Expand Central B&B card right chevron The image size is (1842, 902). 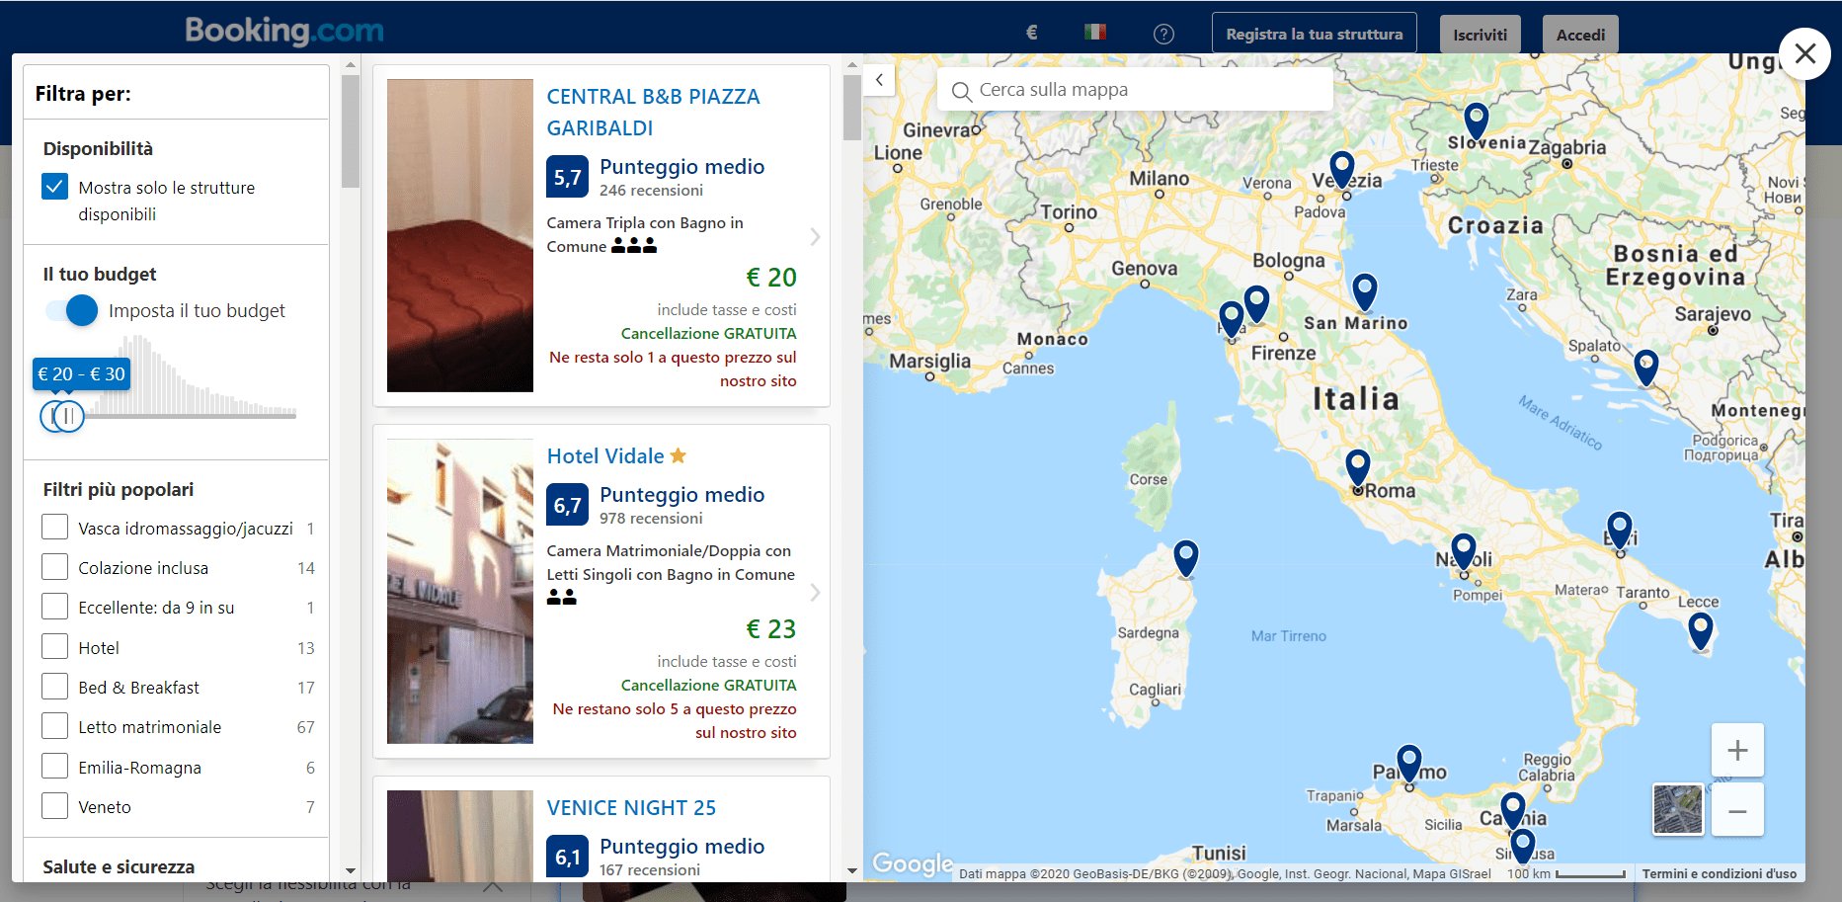(x=815, y=237)
